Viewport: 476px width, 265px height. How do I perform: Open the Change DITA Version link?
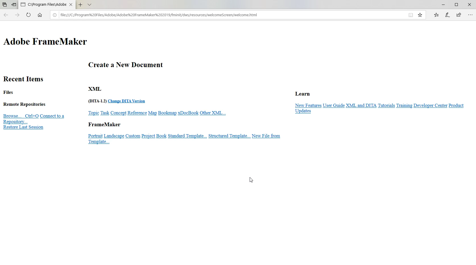(x=126, y=101)
